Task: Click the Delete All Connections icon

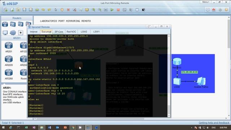Action: click(75, 10)
